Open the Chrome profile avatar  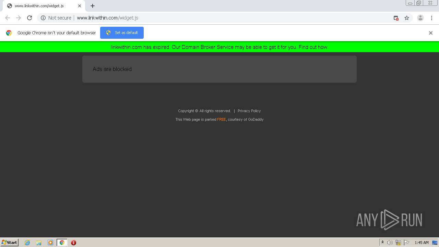(420, 18)
